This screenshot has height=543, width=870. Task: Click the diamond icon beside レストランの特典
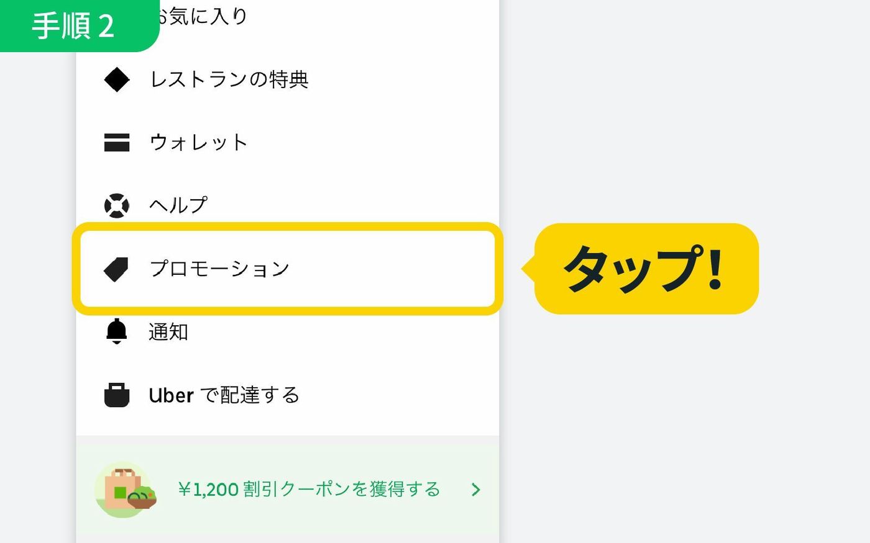click(x=117, y=79)
